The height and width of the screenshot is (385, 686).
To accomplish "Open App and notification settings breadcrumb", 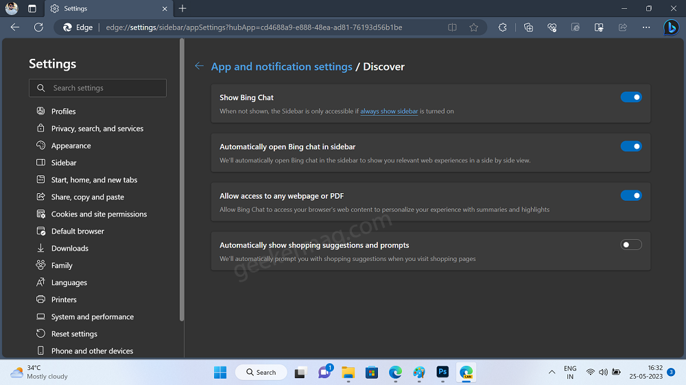I will tap(281, 66).
